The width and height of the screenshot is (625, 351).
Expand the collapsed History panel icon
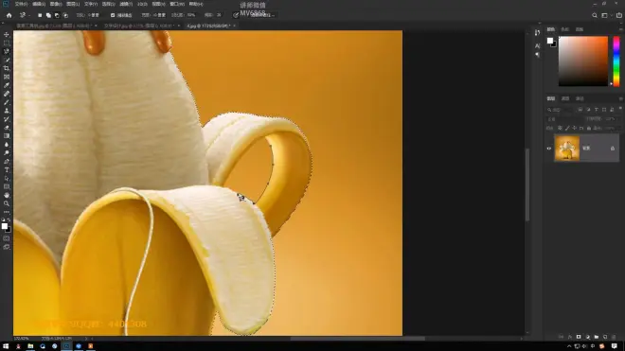(537, 33)
